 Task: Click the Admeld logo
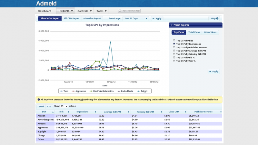[46, 4]
